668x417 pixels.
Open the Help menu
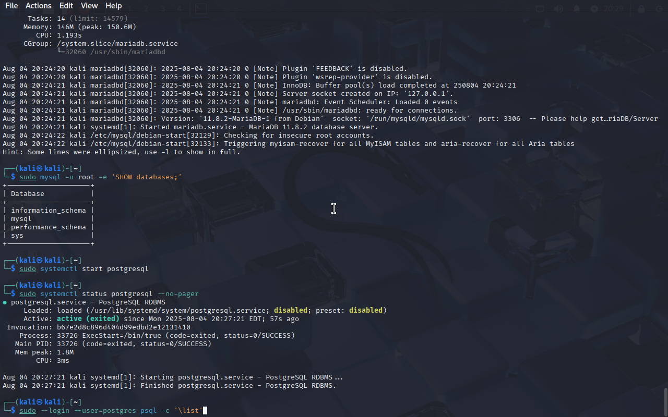[x=114, y=6]
